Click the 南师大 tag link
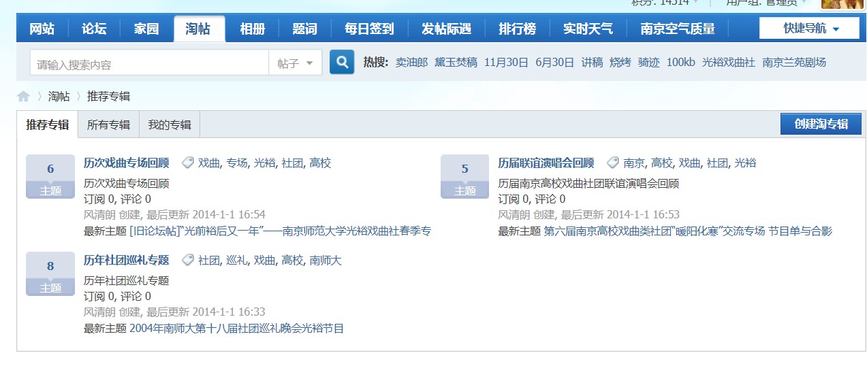The width and height of the screenshot is (867, 366). point(326,260)
